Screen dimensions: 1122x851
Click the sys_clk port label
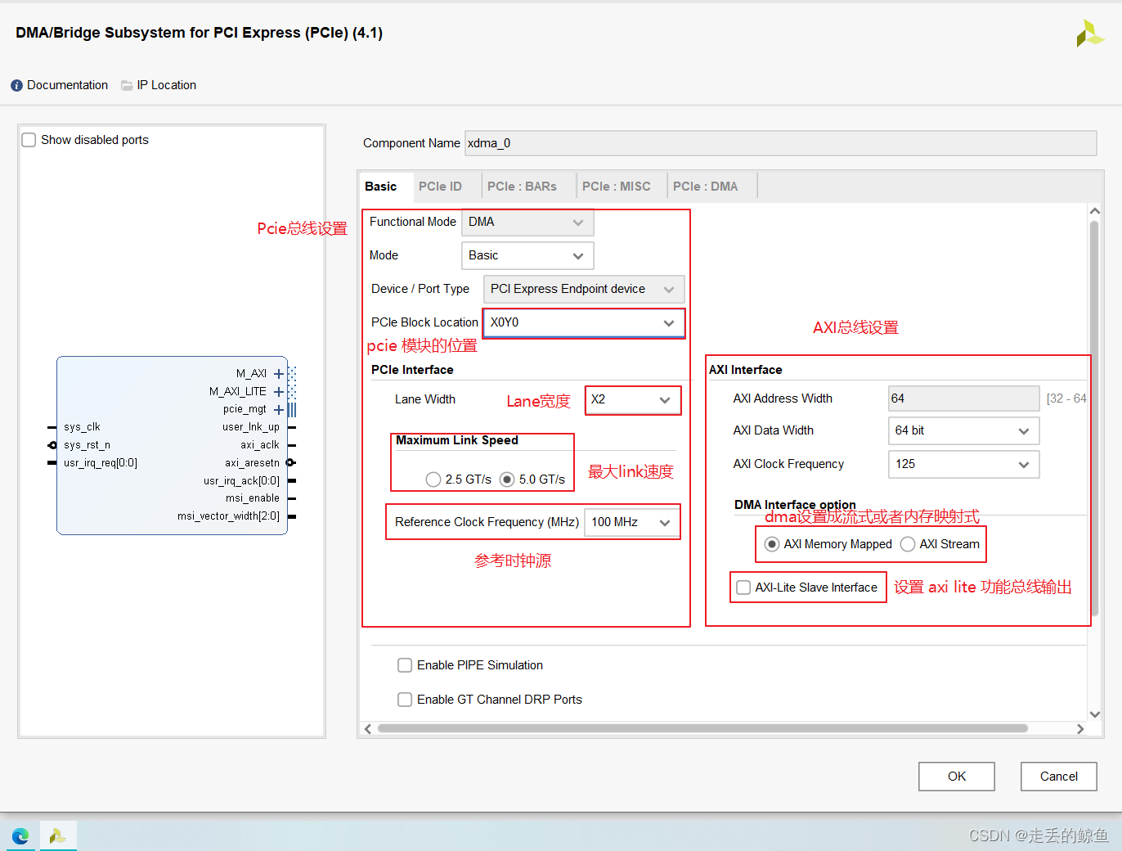(x=82, y=427)
